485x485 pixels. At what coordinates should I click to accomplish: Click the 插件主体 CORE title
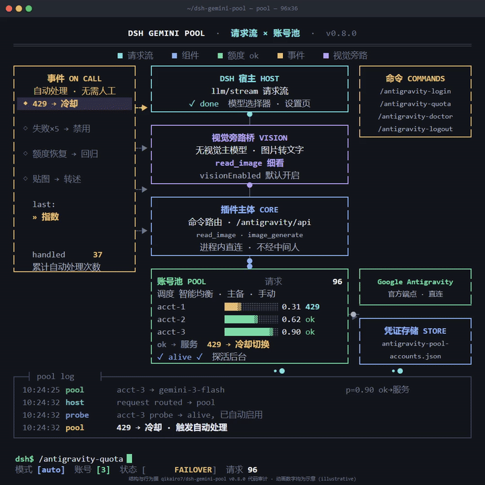coord(249,209)
